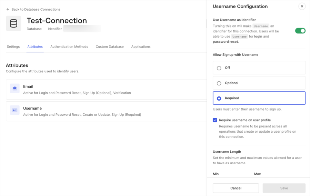Viewport: 310px width, 196px height.
Task: Click the Username Configuration panel title
Action: (240, 6)
